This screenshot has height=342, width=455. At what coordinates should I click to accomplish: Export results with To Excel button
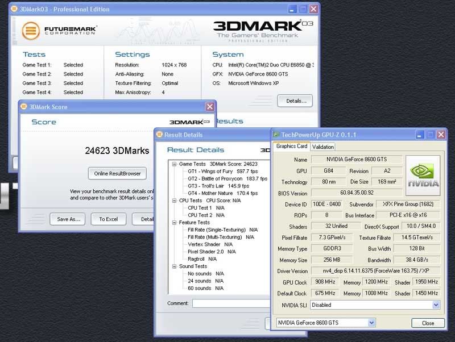point(109,219)
